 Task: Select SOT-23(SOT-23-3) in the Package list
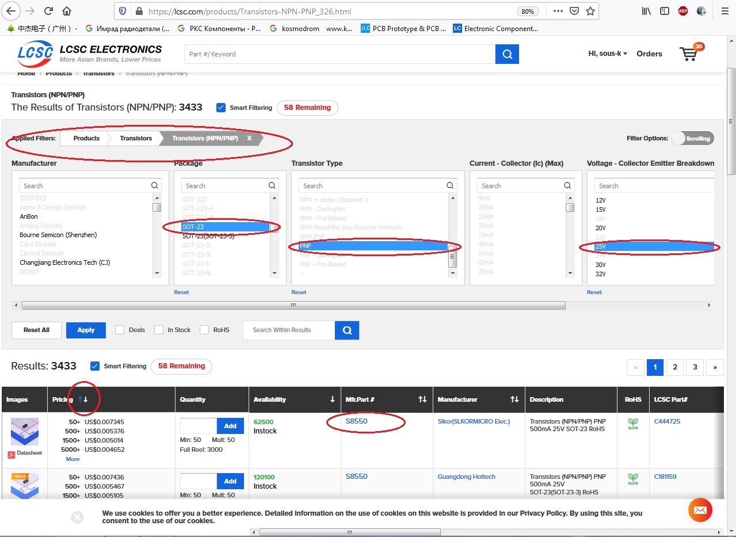pyautogui.click(x=208, y=236)
